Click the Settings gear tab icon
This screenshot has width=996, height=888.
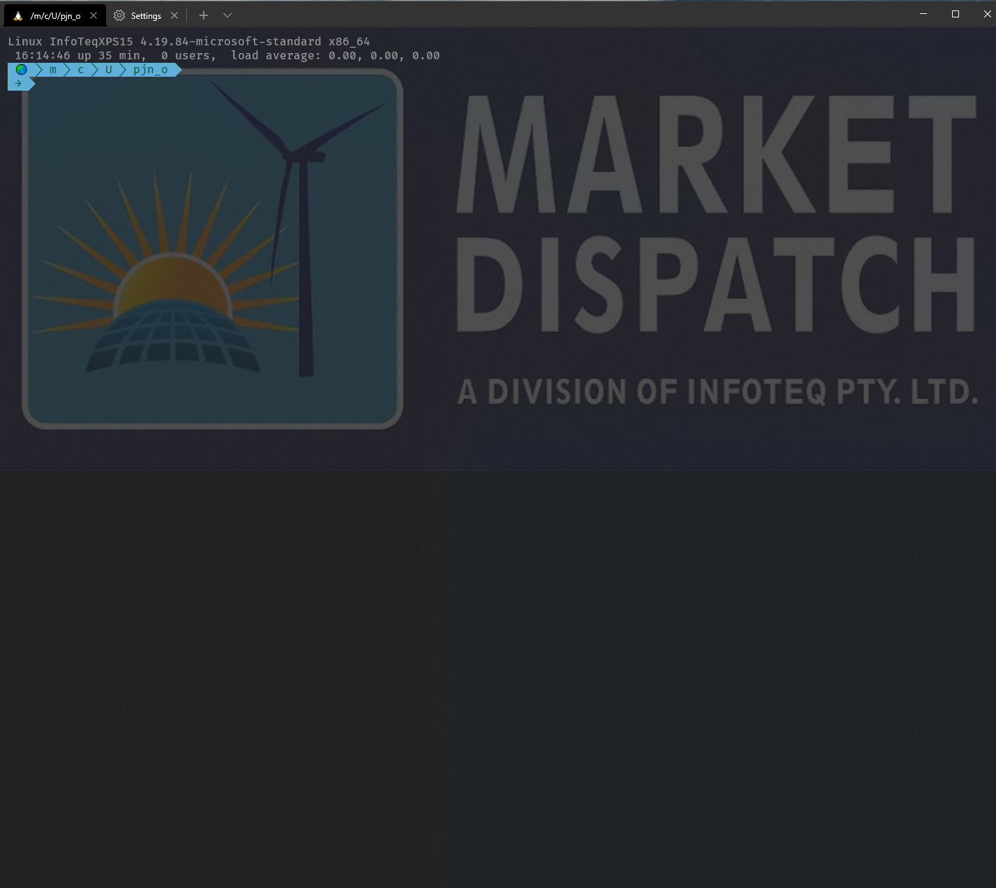(x=119, y=15)
